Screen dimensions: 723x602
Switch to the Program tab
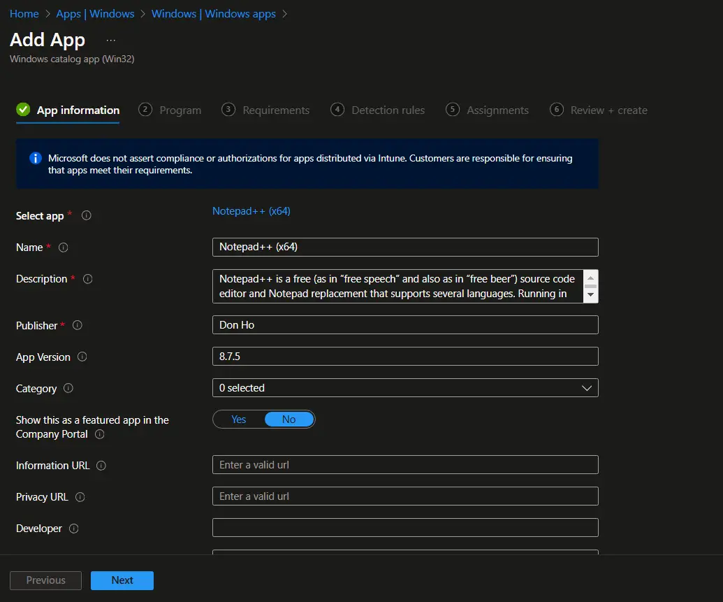coord(180,110)
